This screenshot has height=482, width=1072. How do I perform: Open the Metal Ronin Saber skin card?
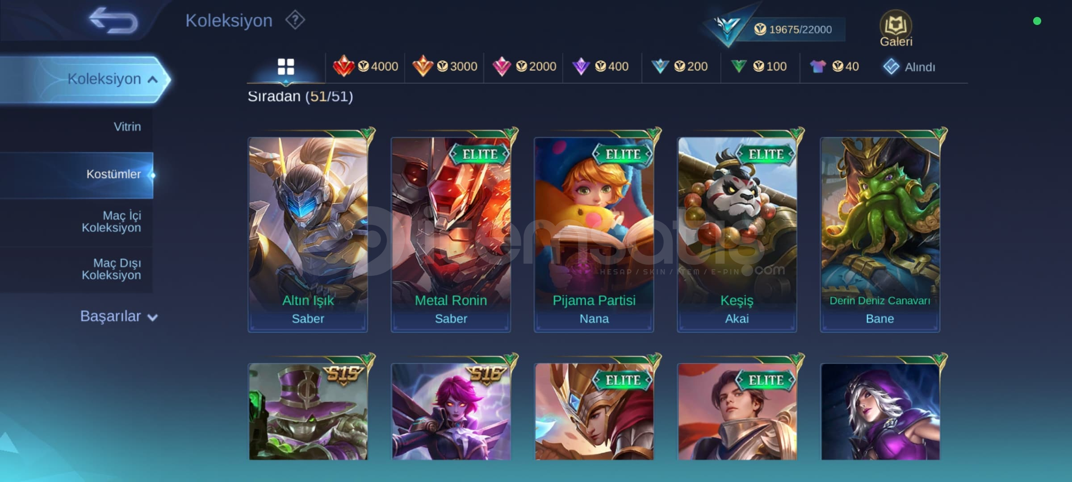[451, 234]
